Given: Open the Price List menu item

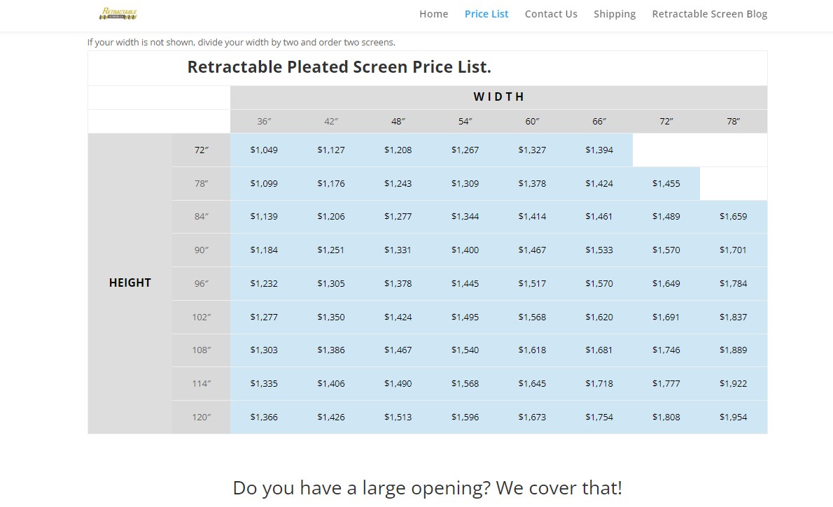Looking at the screenshot, I should pyautogui.click(x=486, y=14).
